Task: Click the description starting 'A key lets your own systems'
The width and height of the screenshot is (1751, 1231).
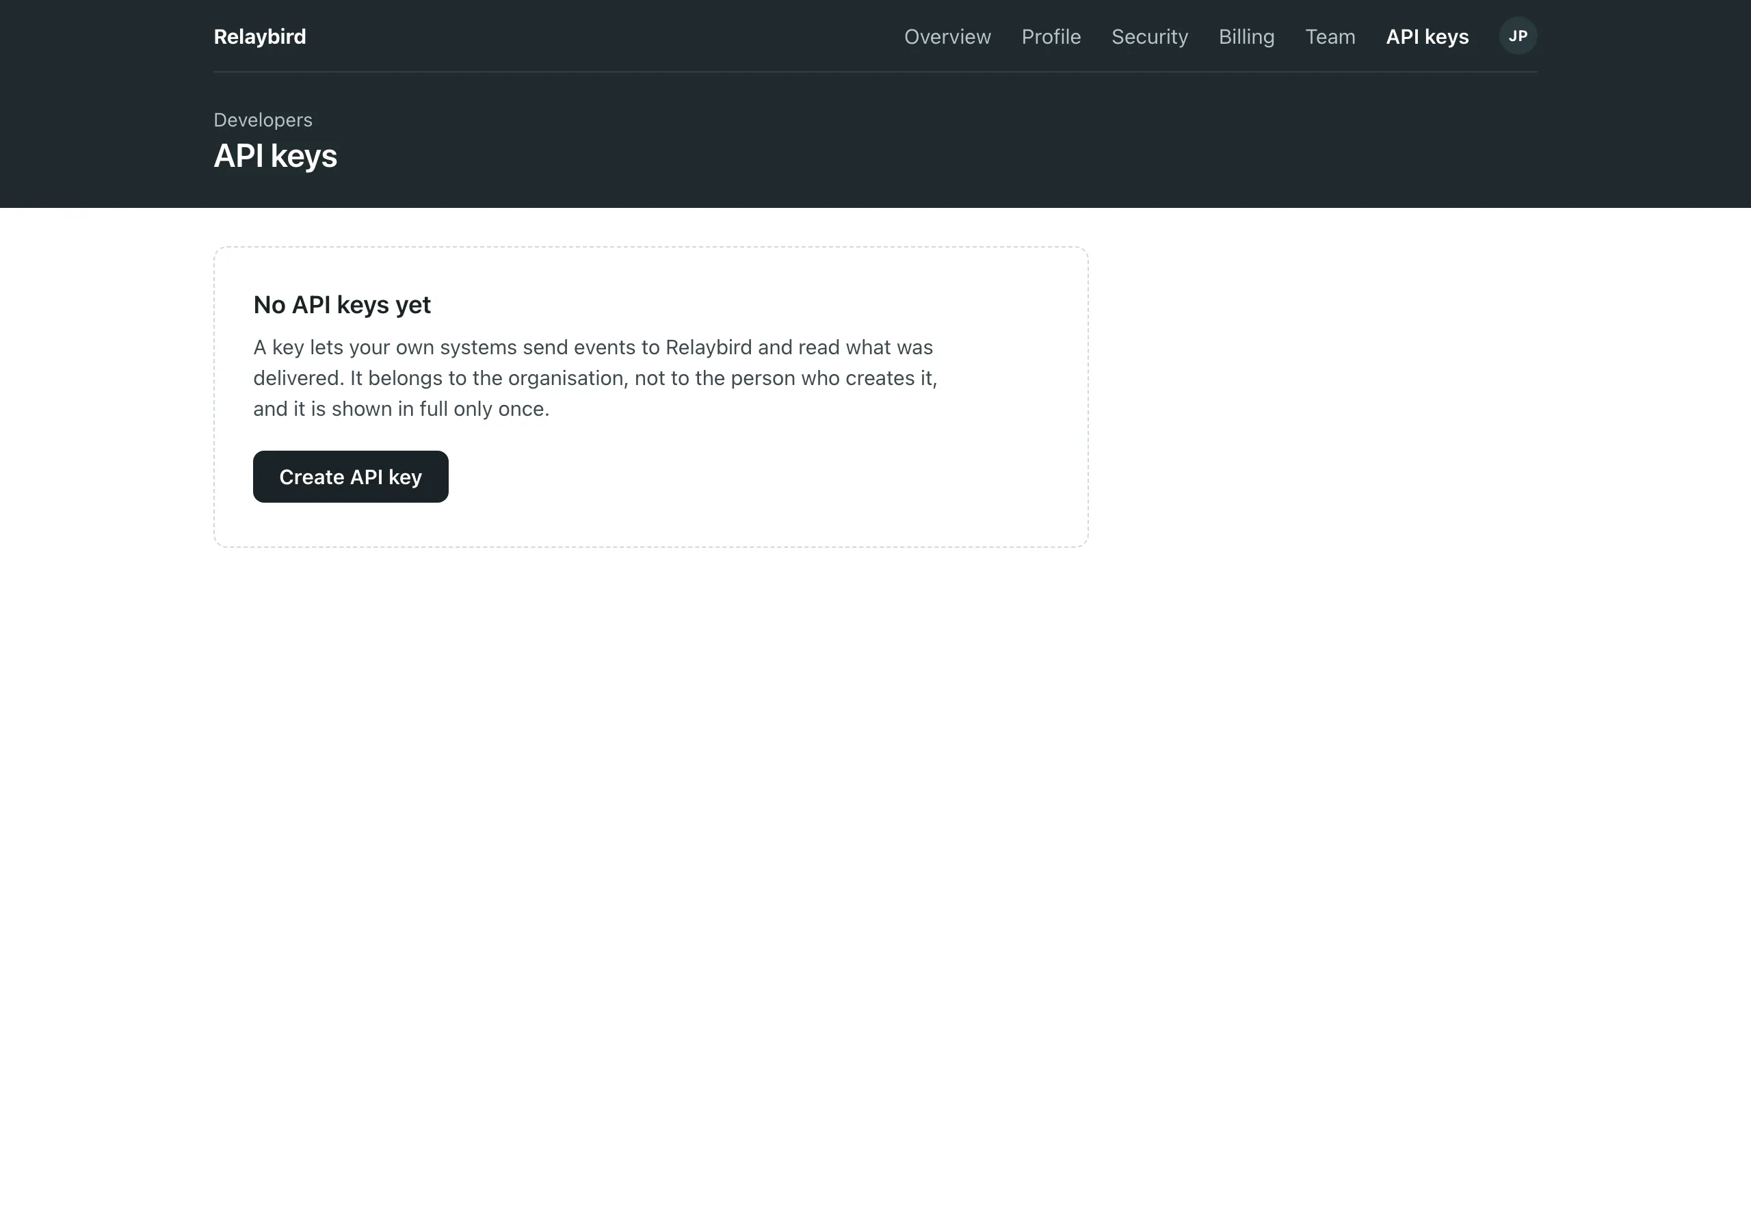Action: 596,378
